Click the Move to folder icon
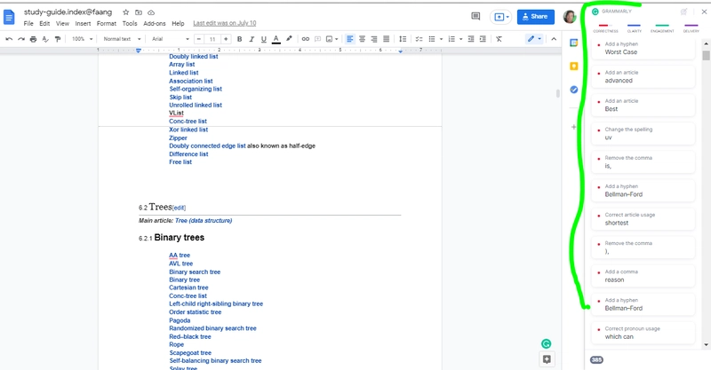This screenshot has height=370, width=711. click(139, 12)
